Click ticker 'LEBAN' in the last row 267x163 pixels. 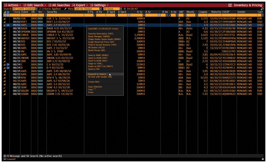(x=25, y=94)
